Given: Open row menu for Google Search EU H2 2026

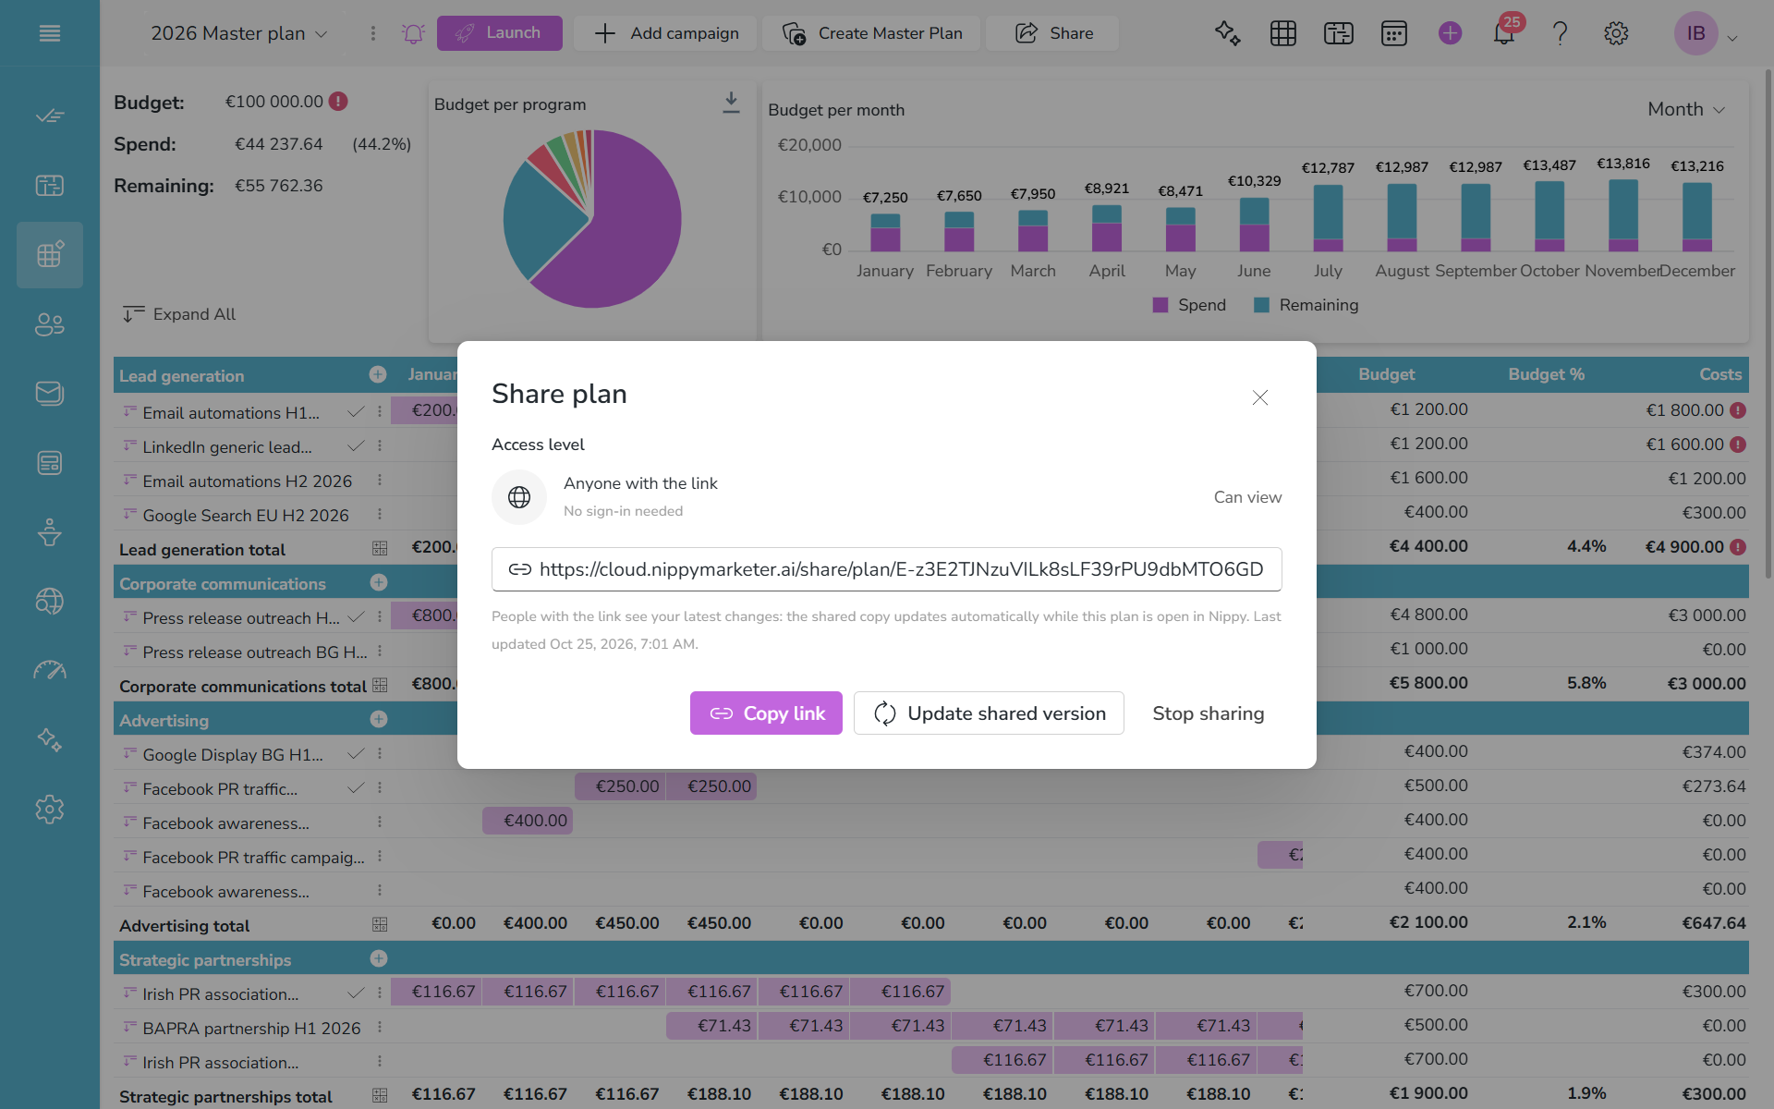Looking at the screenshot, I should (x=380, y=515).
